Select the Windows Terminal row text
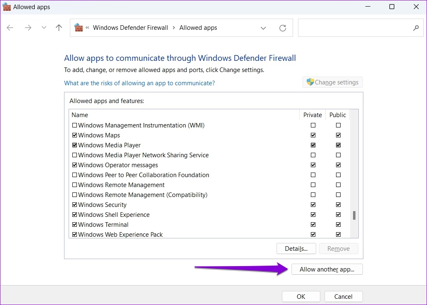The image size is (427, 305). coord(103,225)
